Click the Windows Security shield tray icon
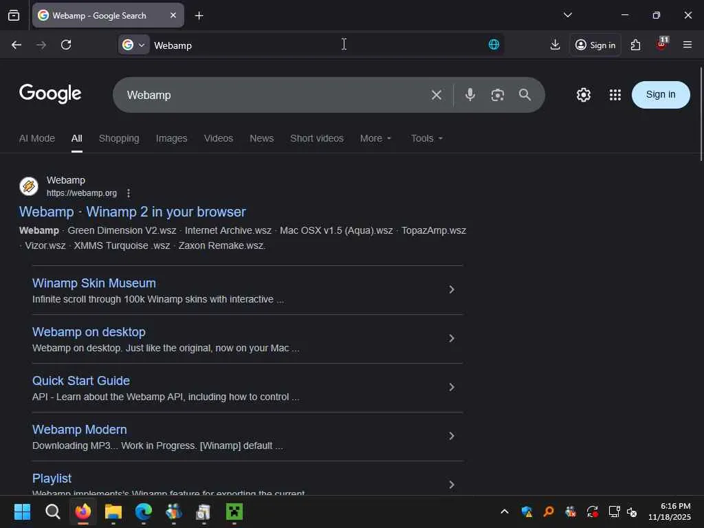The image size is (704, 528). (x=527, y=511)
